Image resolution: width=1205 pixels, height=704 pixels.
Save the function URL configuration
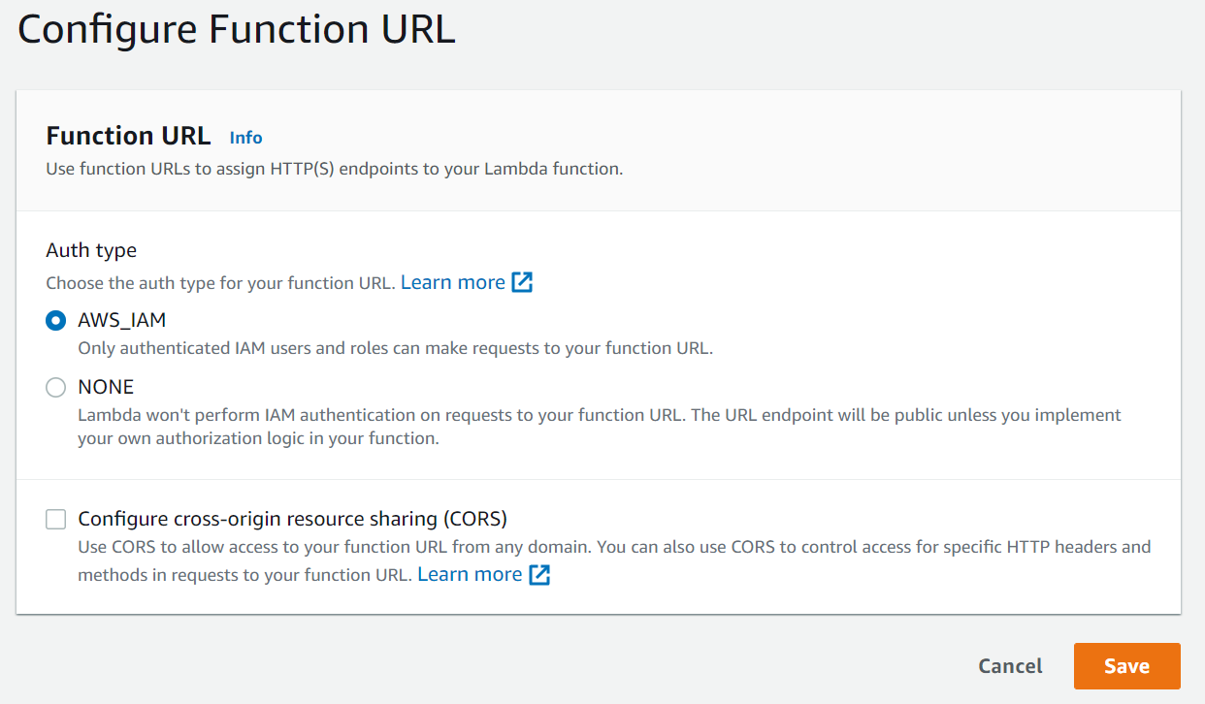[x=1127, y=666]
